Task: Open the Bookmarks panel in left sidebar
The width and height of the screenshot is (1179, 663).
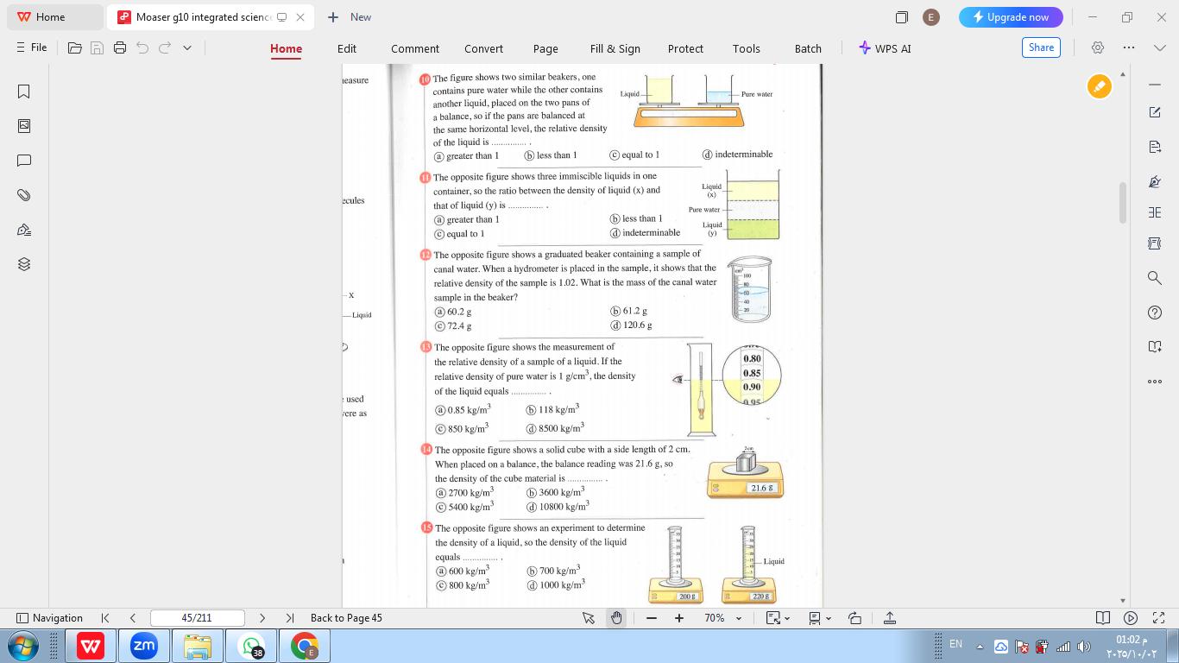Action: coord(24,92)
